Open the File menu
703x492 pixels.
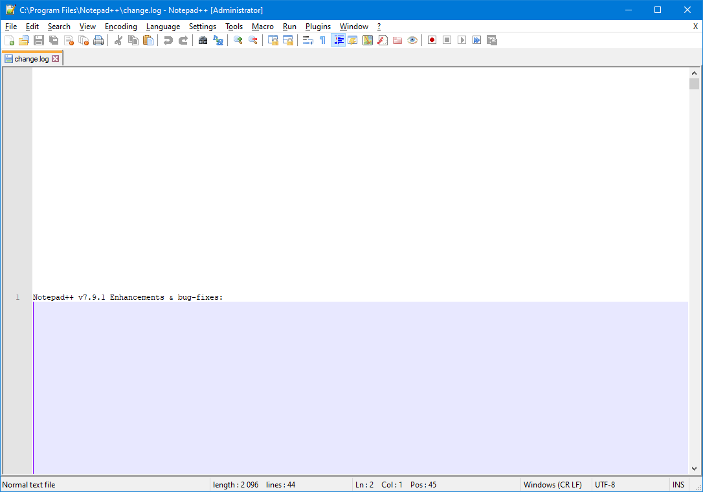[x=11, y=27]
